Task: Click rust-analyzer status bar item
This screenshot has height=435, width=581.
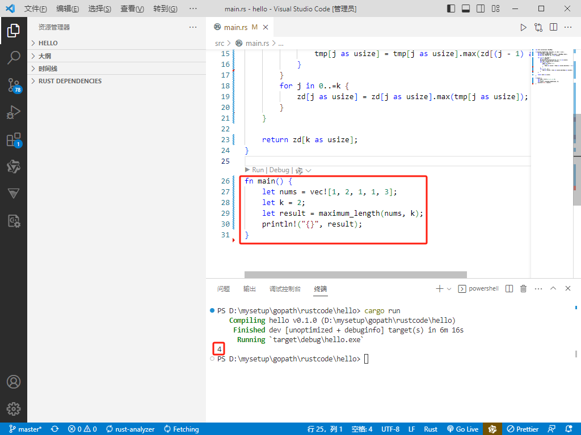Action: 130,429
